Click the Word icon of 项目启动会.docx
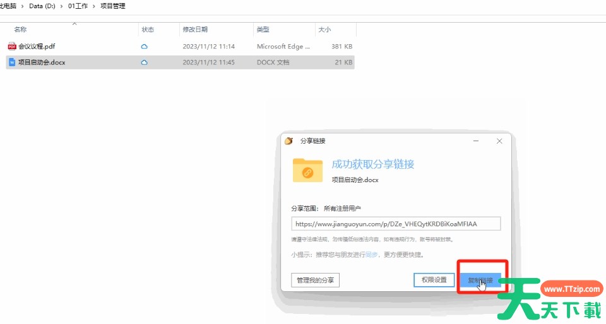The width and height of the screenshot is (606, 324). pos(12,62)
